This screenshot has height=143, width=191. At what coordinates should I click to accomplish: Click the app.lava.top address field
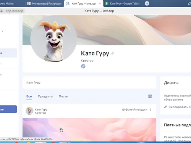[x=14, y=11]
